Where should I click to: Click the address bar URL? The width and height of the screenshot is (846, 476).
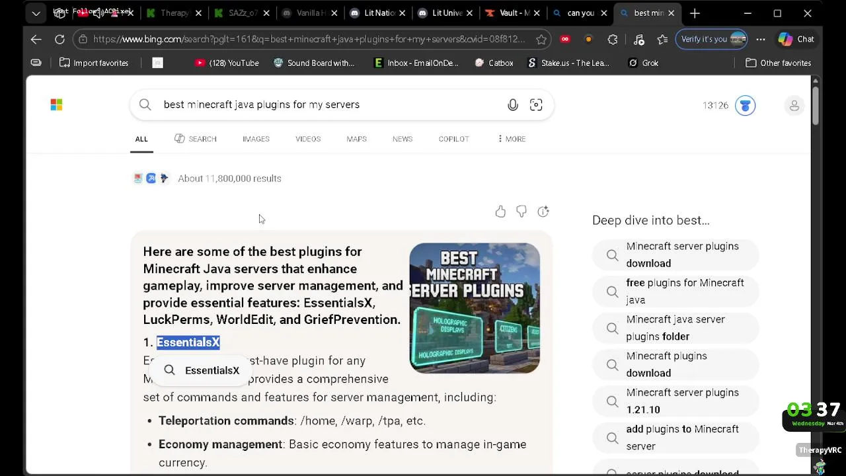309,39
